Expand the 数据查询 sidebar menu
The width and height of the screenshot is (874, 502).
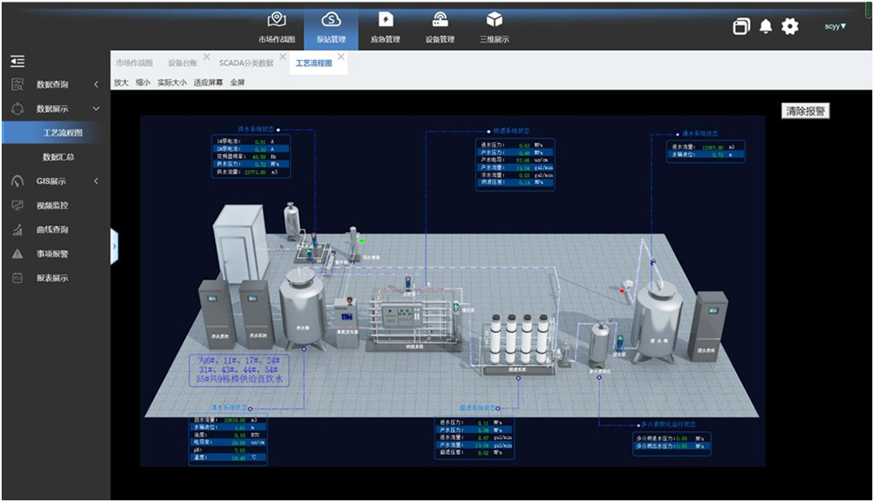pyautogui.click(x=52, y=85)
